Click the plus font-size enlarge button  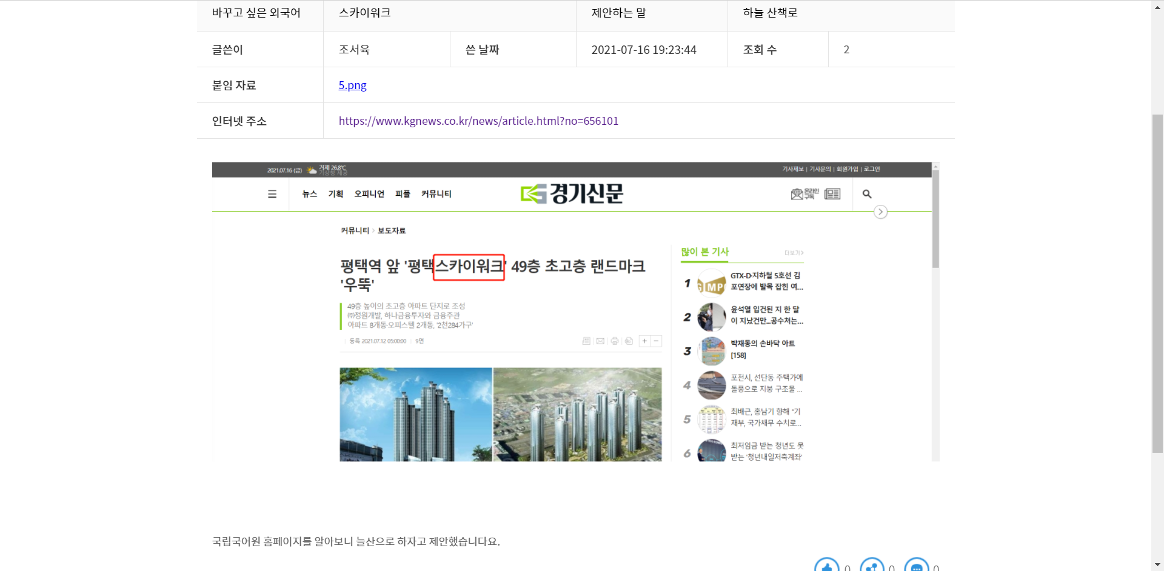coord(644,341)
